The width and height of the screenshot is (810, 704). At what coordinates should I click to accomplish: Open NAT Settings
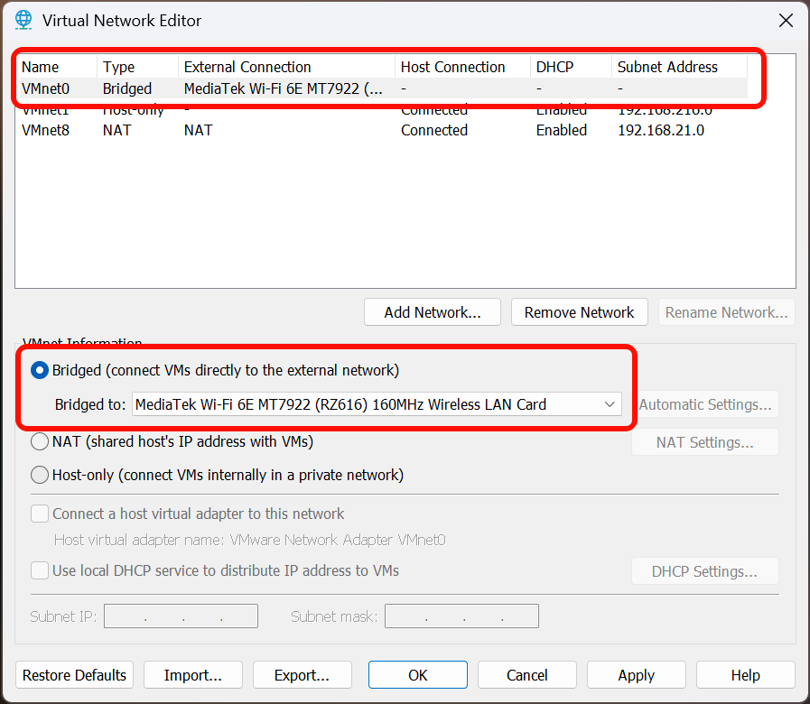[705, 442]
